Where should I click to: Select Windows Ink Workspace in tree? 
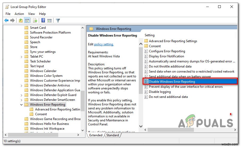point(47,129)
